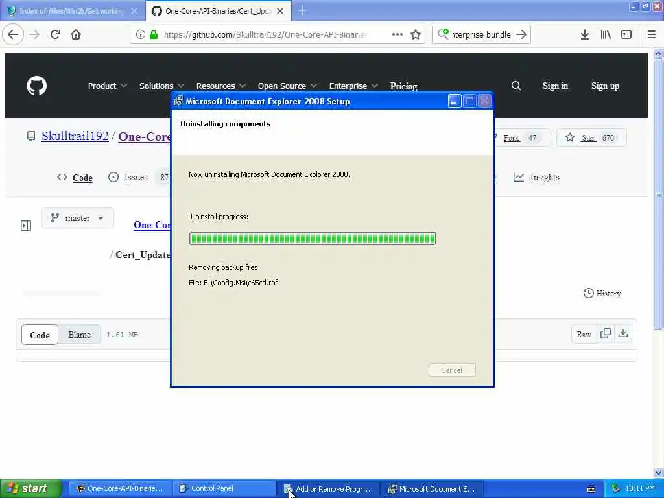Select the Code view toggle
This screenshot has height=498, width=664.
[40, 335]
